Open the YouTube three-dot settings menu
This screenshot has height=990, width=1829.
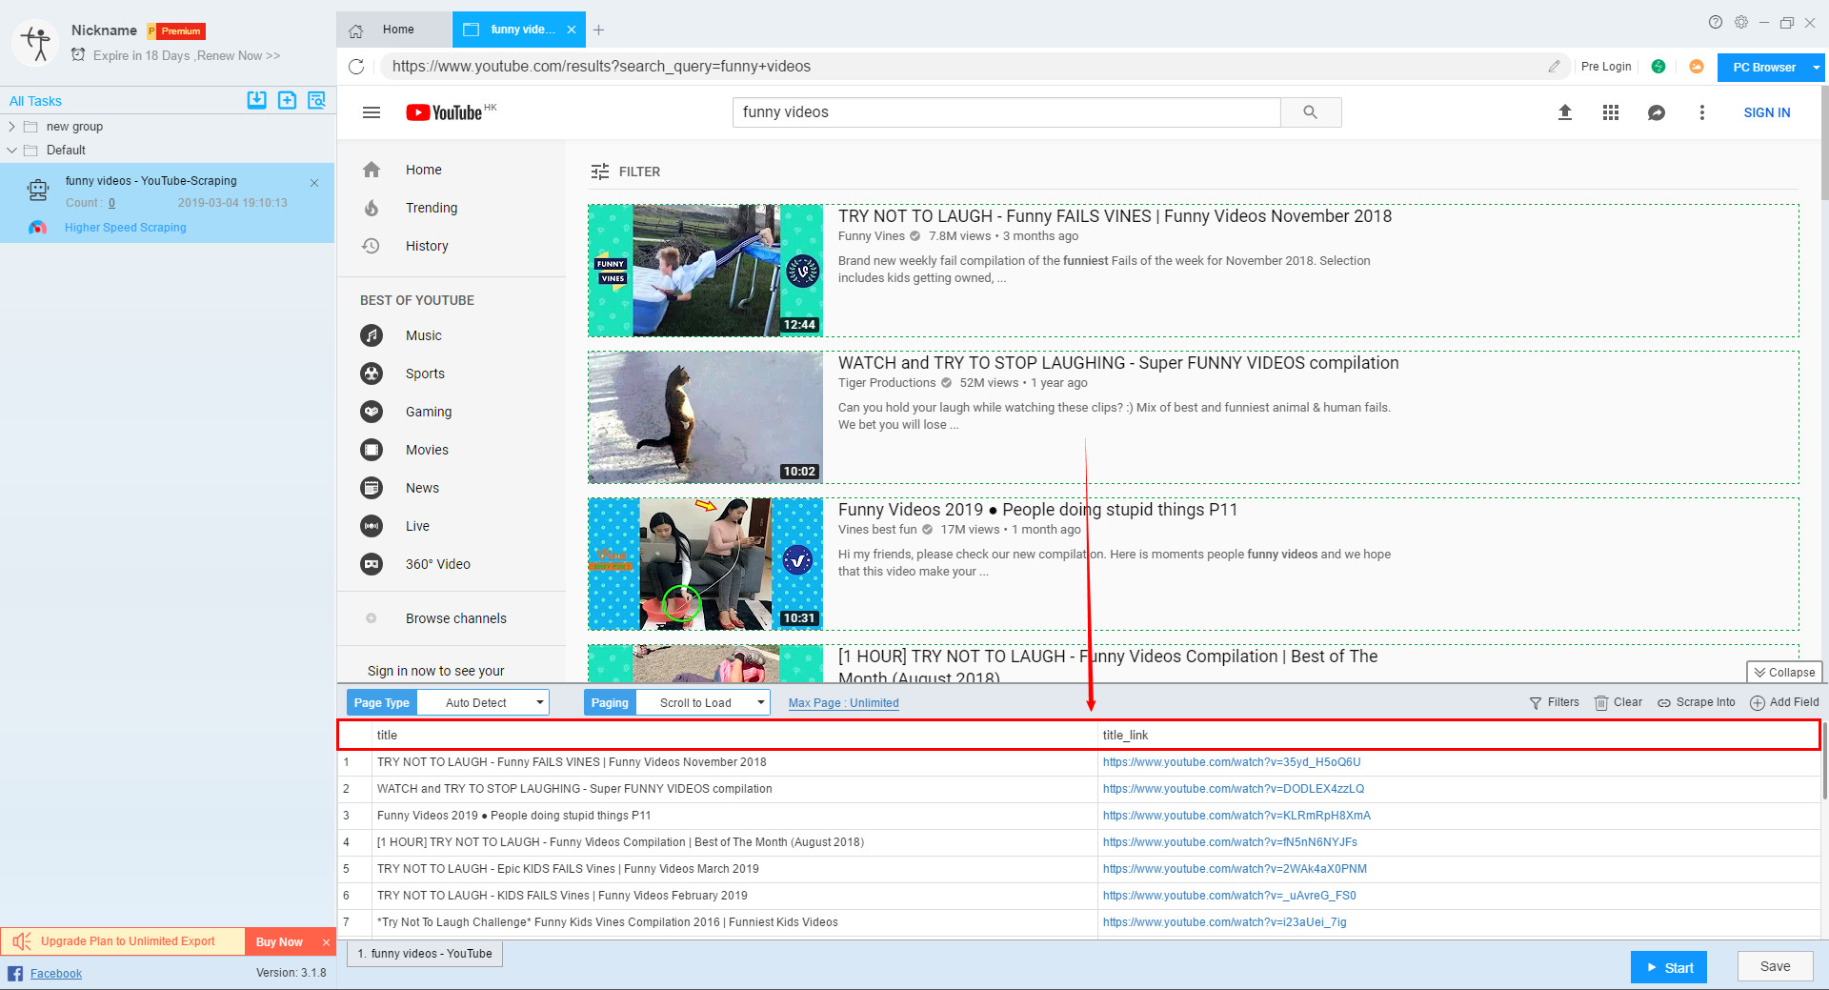1702,112
